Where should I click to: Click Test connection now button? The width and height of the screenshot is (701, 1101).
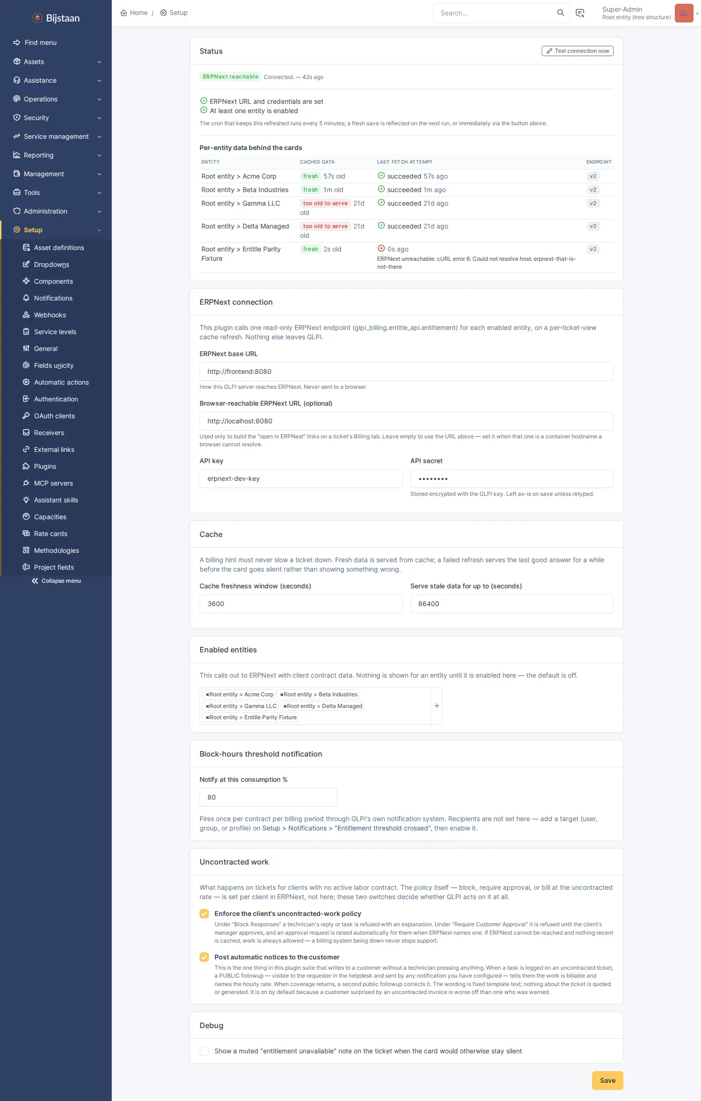(x=578, y=51)
